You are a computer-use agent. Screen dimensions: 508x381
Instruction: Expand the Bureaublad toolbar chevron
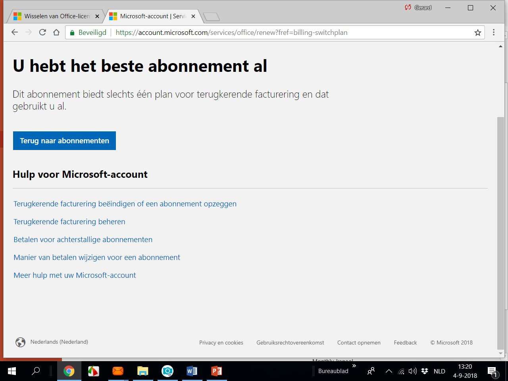point(354,366)
